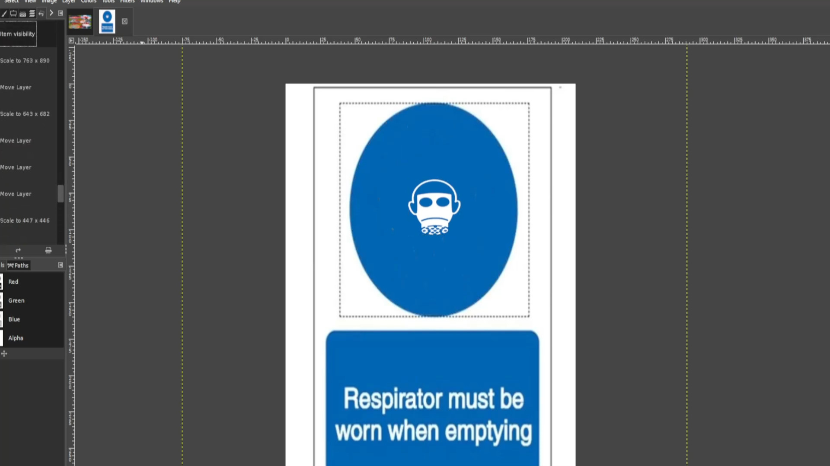830x466 pixels.
Task: Open the Filters menu
Action: [x=127, y=2]
